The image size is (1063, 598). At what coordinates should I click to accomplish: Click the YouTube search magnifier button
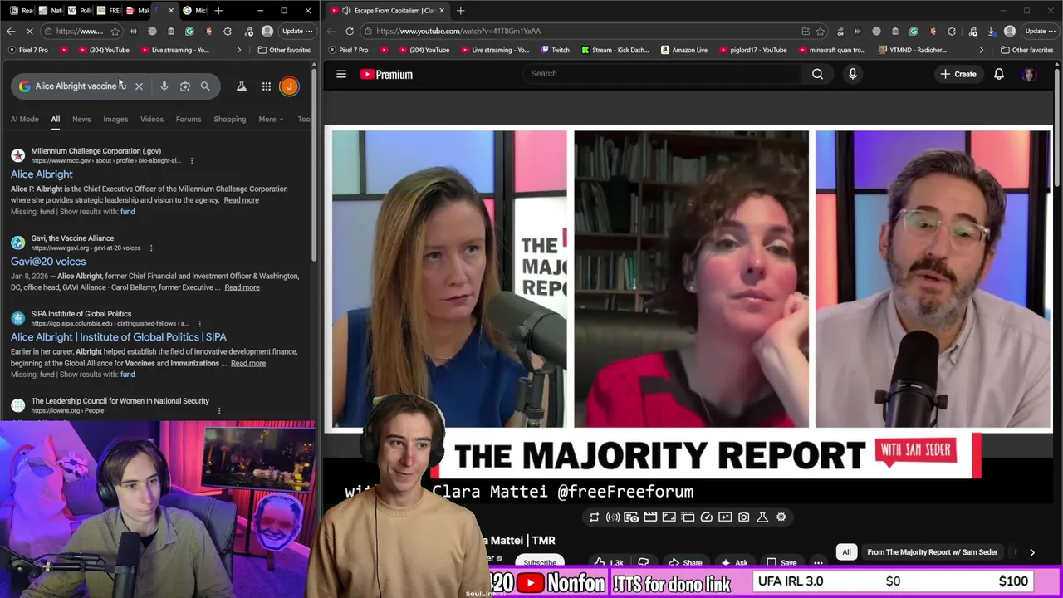817,74
